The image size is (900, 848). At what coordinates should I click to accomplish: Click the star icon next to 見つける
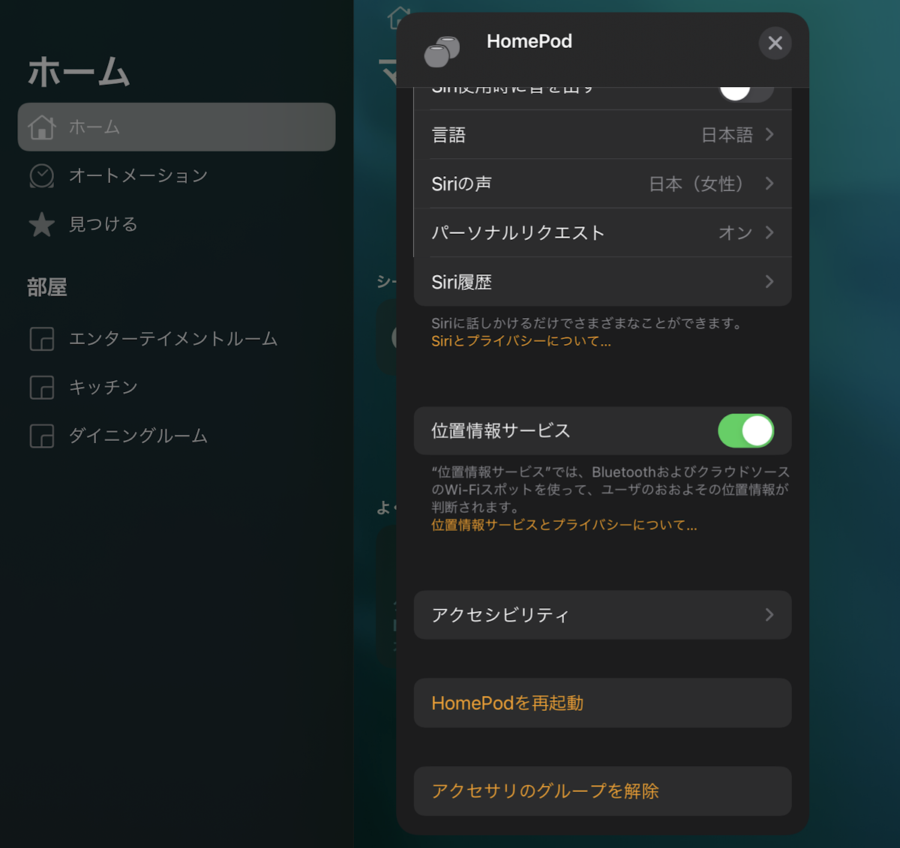[x=42, y=224]
